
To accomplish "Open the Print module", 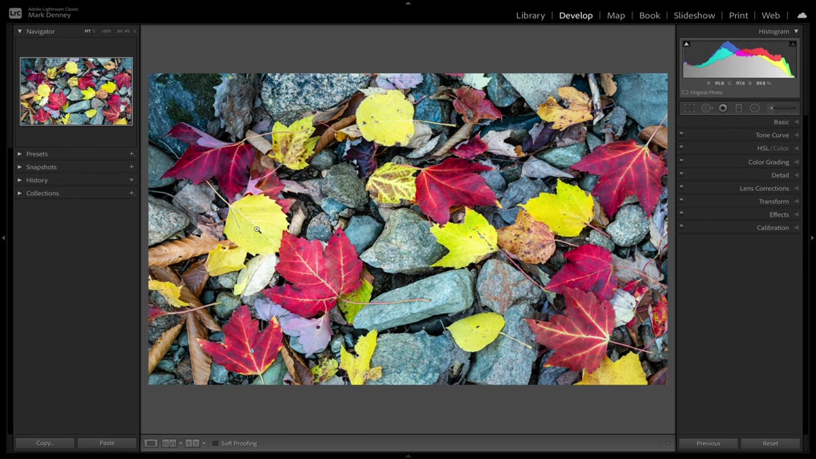I will point(738,15).
